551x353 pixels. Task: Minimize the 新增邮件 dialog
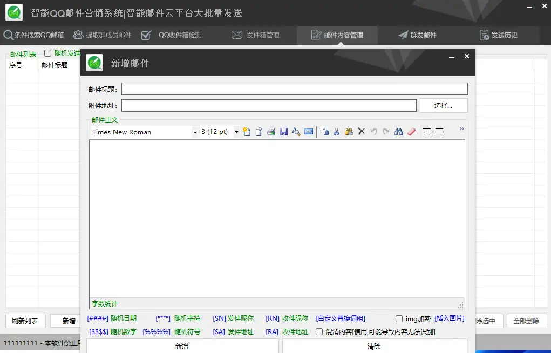point(452,57)
